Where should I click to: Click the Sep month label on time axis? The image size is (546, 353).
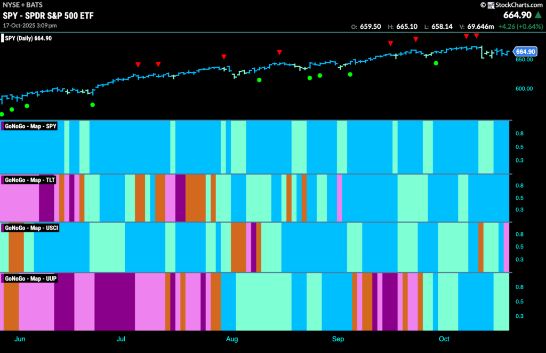click(338, 339)
